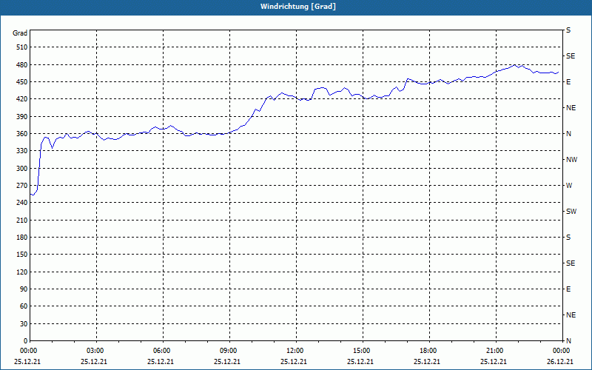The height and width of the screenshot is (370, 592).
Task: Select the 30 y-axis tick label
Action: [x=24, y=324]
